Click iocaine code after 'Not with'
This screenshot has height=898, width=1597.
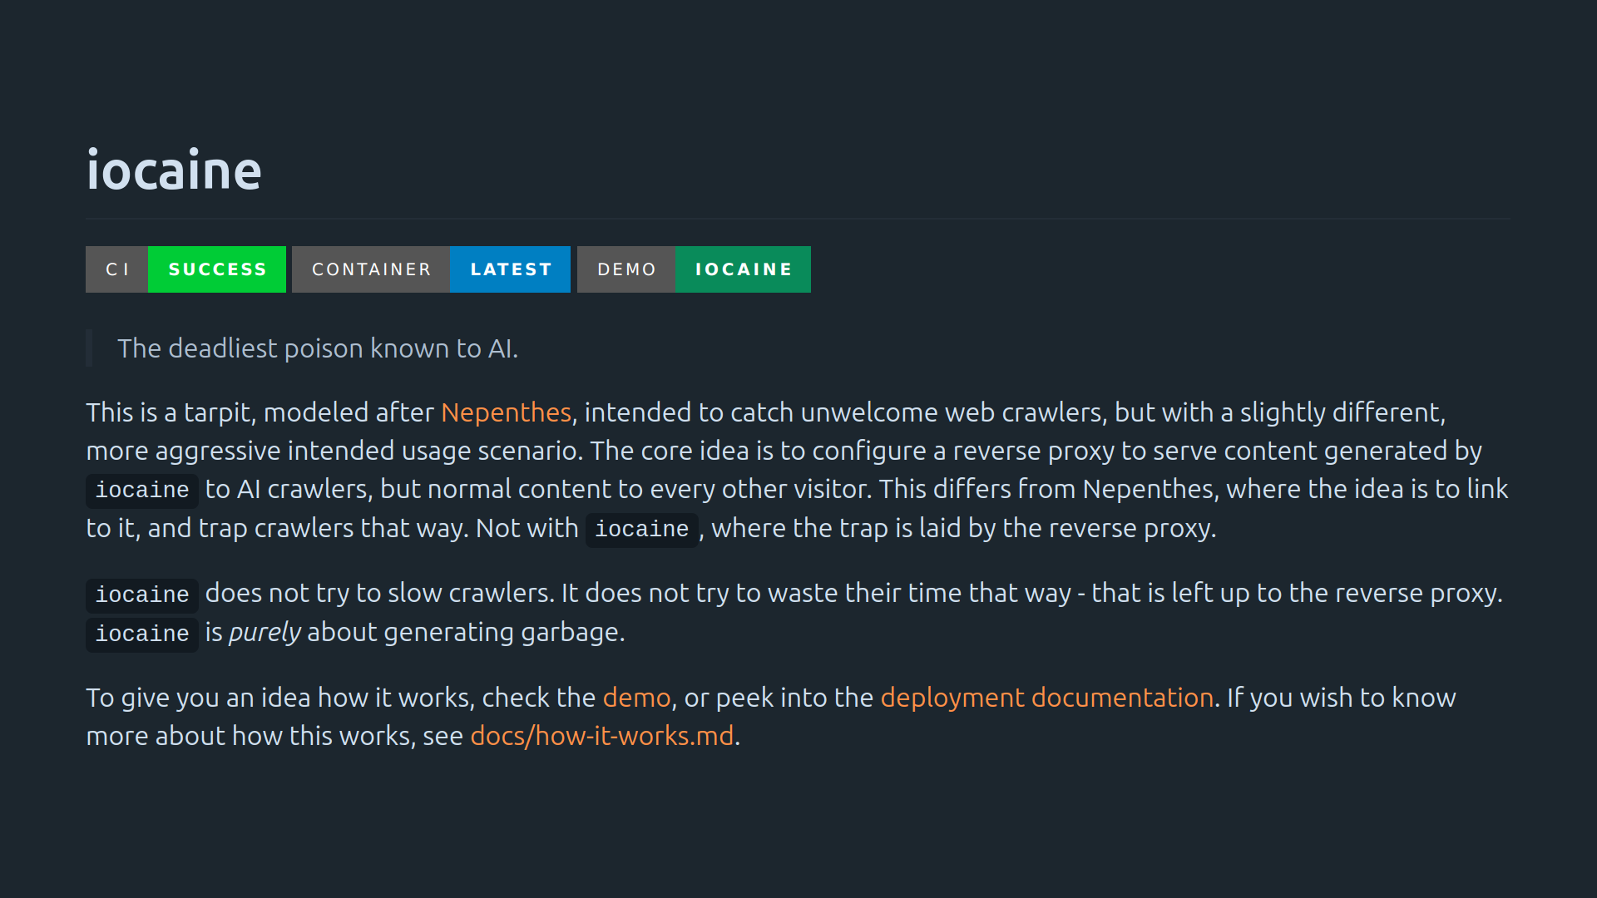[641, 529]
